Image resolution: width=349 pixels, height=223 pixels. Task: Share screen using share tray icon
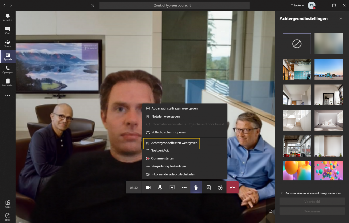click(172, 187)
